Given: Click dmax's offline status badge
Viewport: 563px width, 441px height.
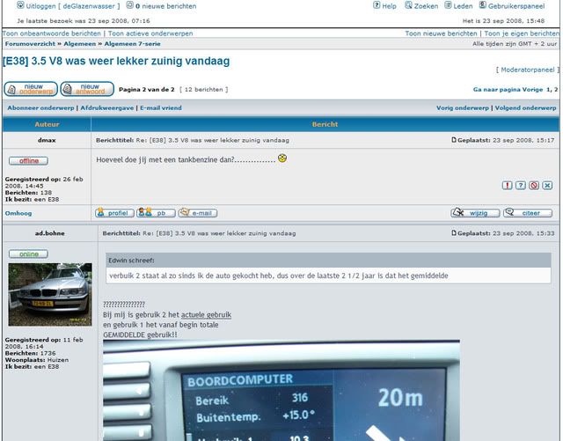Looking at the screenshot, I should [28, 161].
